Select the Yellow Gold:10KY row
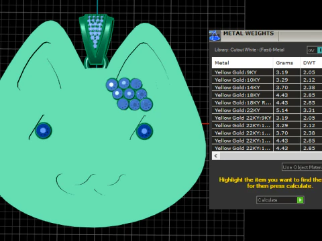Viewport: 322px width, 241px height. [x=267, y=80]
